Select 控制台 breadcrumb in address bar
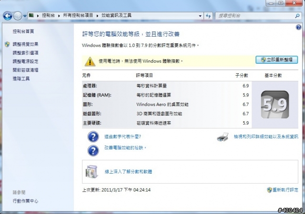The width and height of the screenshot is (305, 214). 49,15
